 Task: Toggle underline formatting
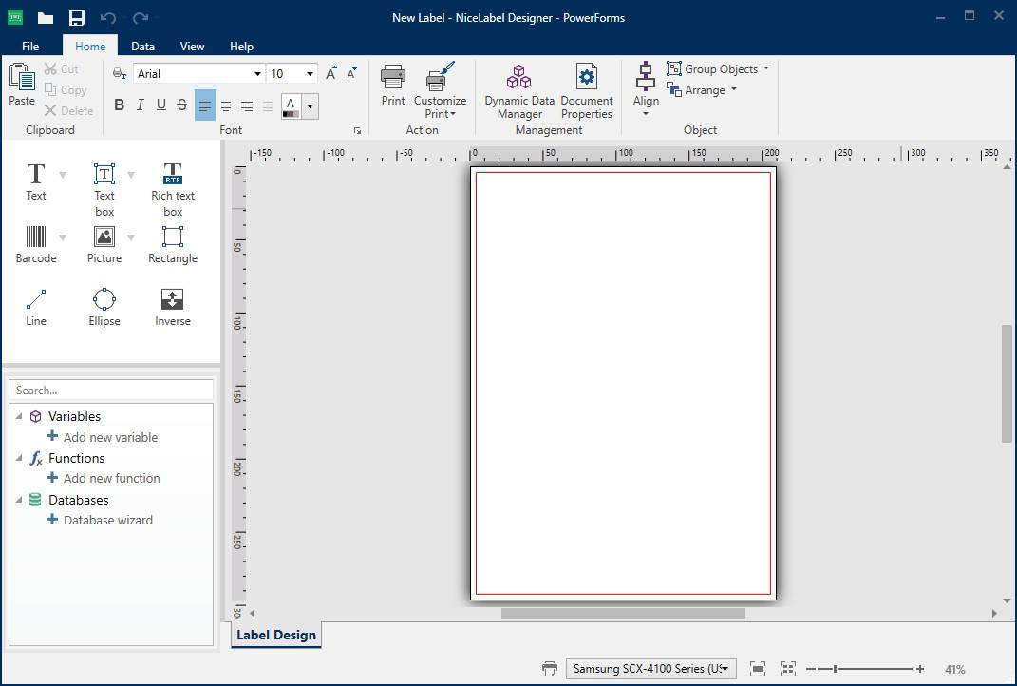[x=160, y=105]
